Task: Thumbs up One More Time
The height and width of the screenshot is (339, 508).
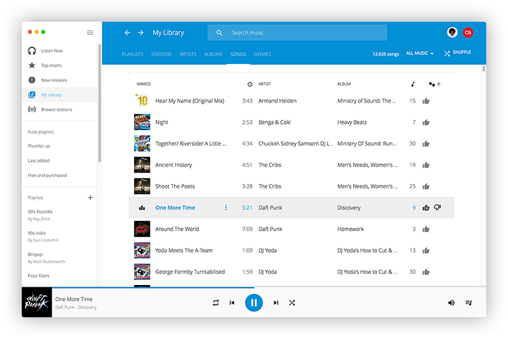Action: click(x=426, y=208)
